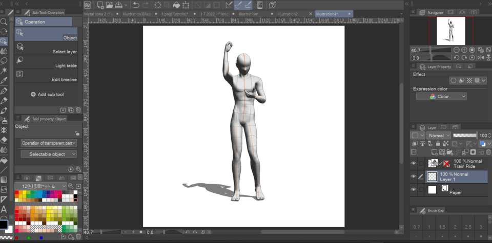
Task: Create layer mask icon in Layer panel
Action: (473, 152)
